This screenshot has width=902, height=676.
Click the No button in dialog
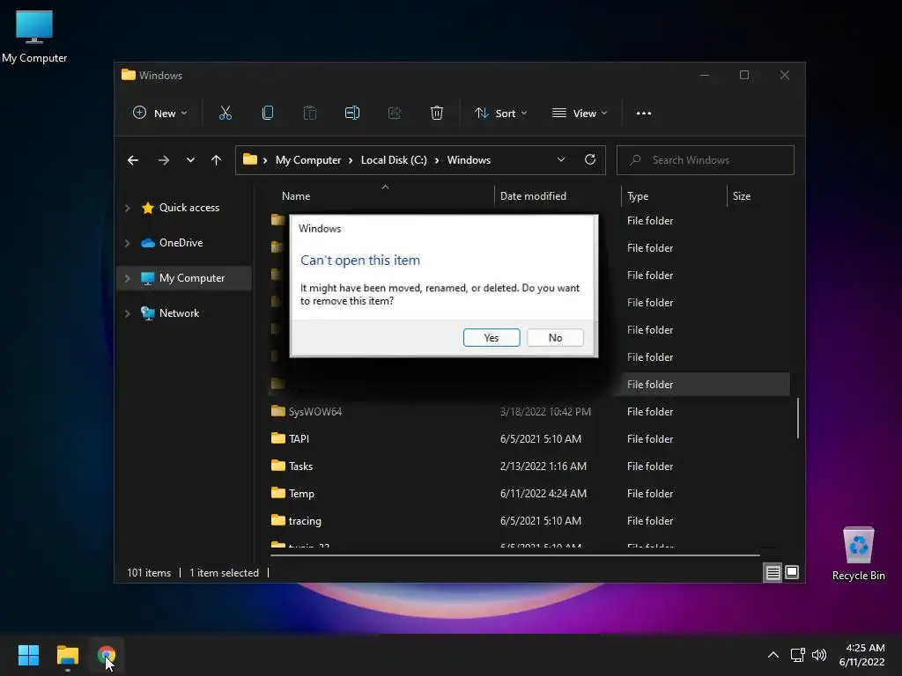[x=555, y=337]
